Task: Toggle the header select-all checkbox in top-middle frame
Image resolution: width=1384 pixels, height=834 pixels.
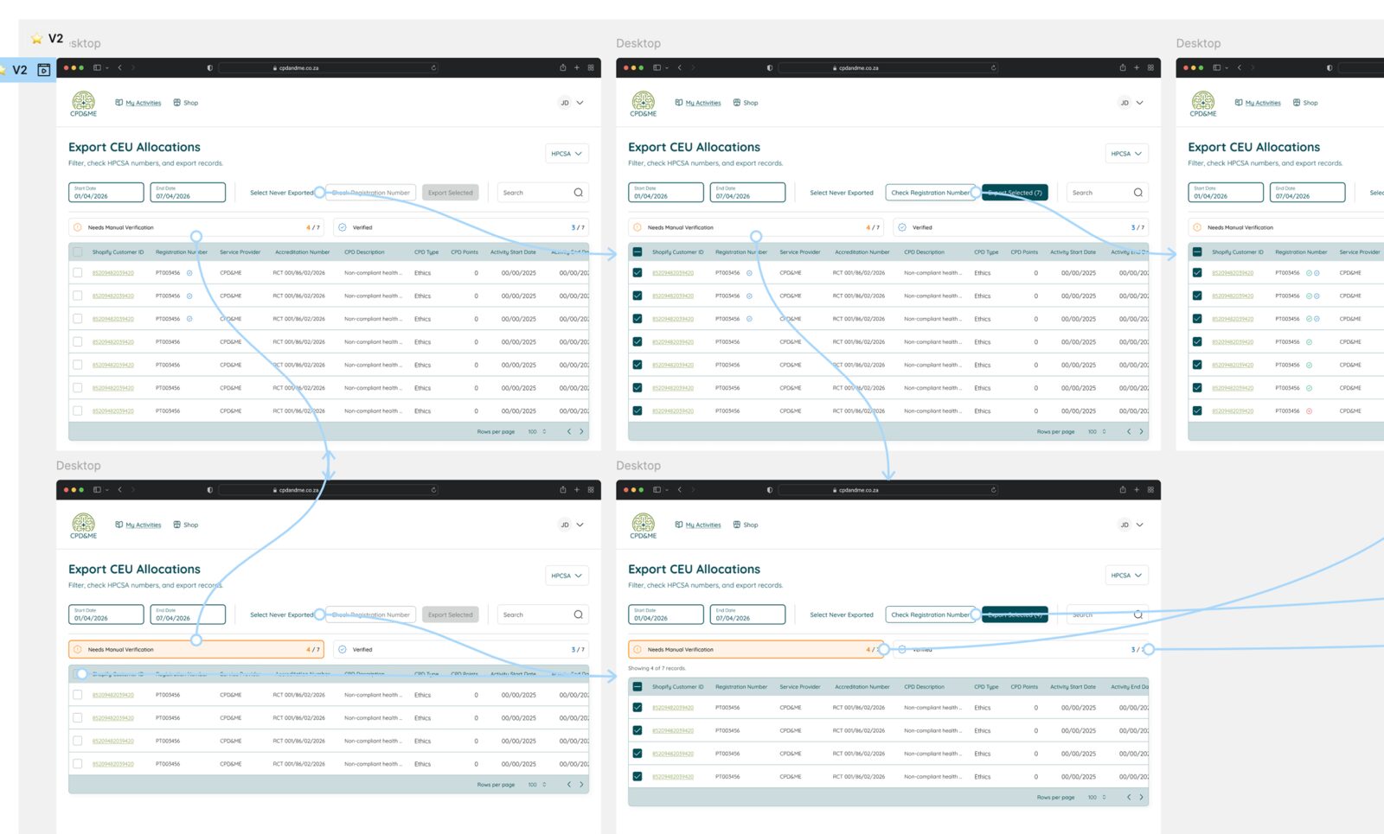Action: click(638, 252)
